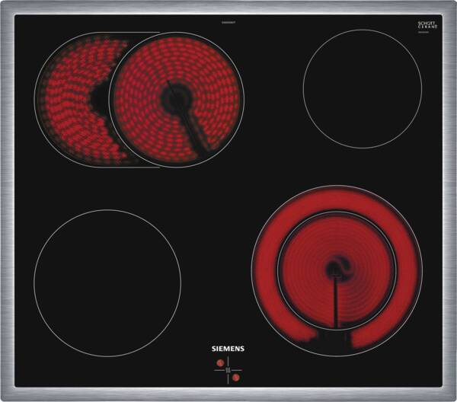Viewport: 457px width, 402px height.
Task: Tap the lower-right residual heat indicator light
Action: pos(236,378)
